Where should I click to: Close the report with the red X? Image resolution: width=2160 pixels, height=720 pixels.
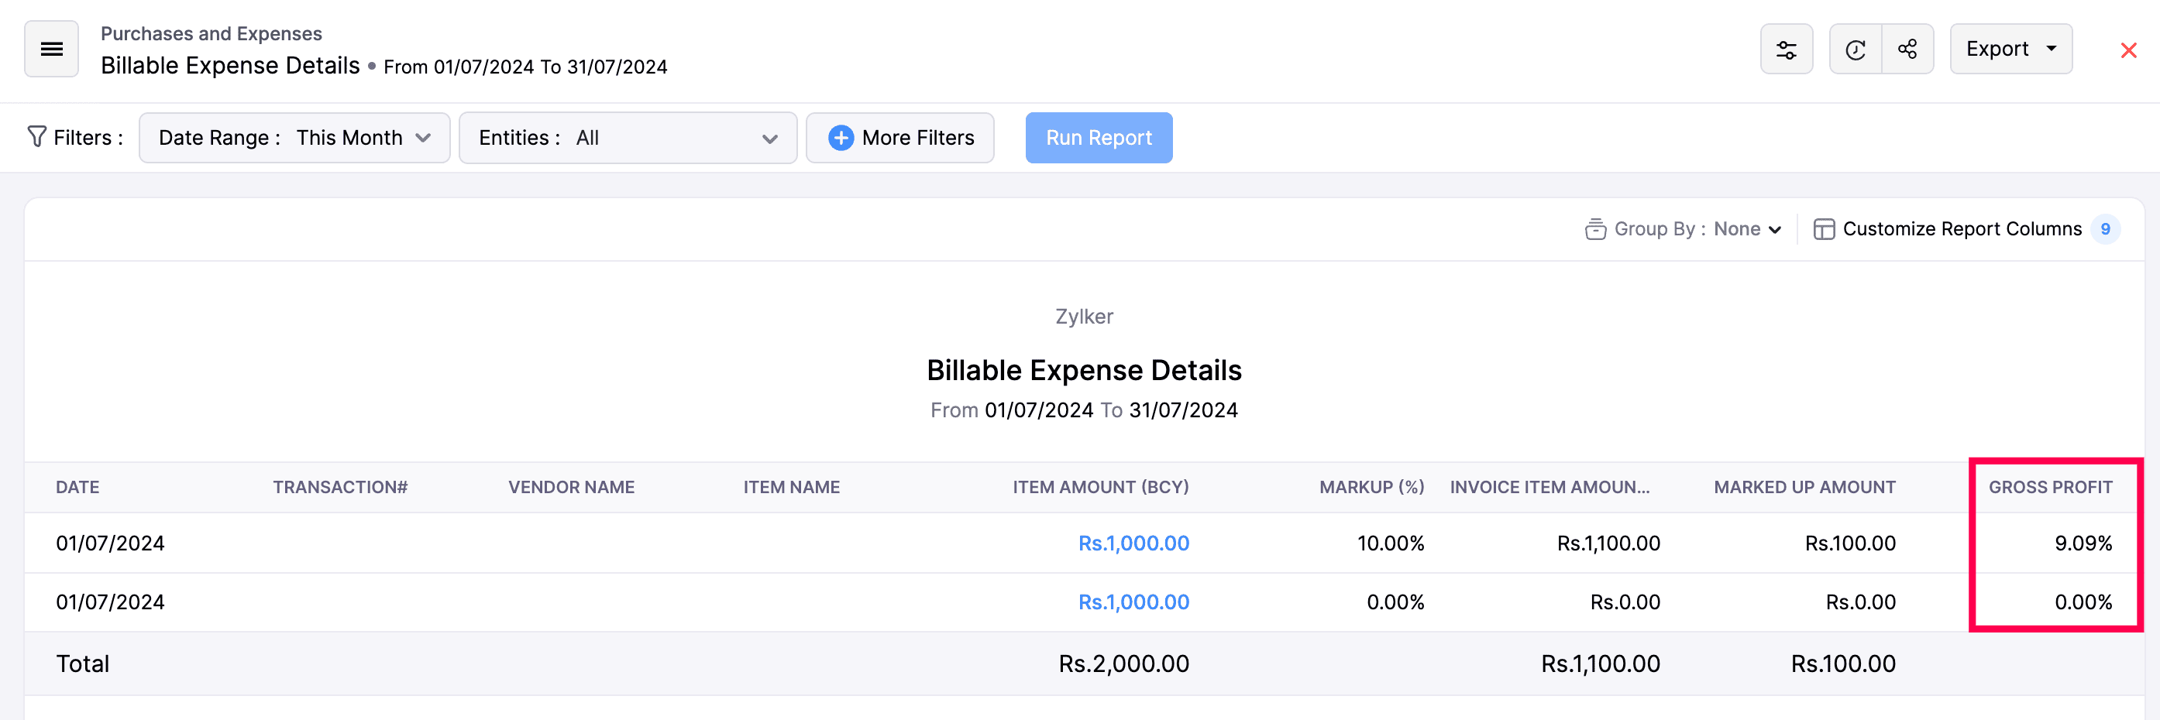point(2129,50)
